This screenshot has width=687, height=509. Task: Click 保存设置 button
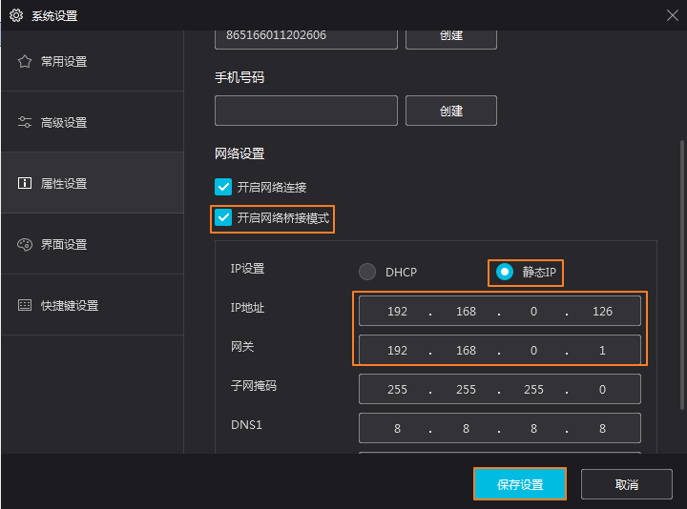tap(520, 484)
